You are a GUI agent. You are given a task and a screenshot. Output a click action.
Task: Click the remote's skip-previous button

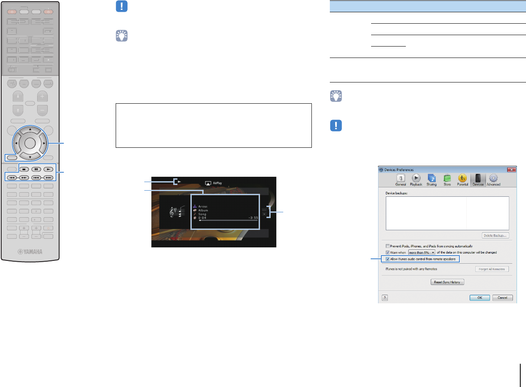36,178
